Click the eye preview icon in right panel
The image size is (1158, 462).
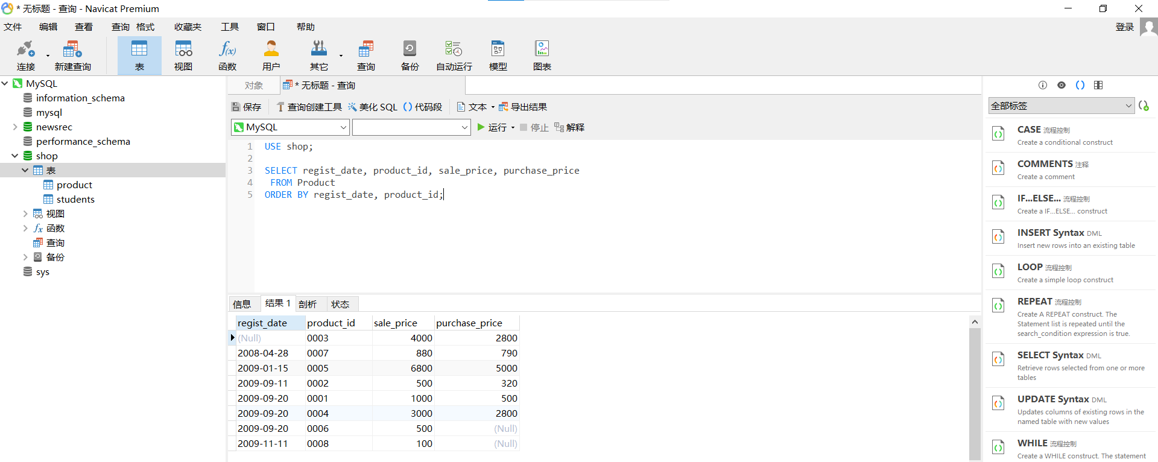click(x=1061, y=85)
